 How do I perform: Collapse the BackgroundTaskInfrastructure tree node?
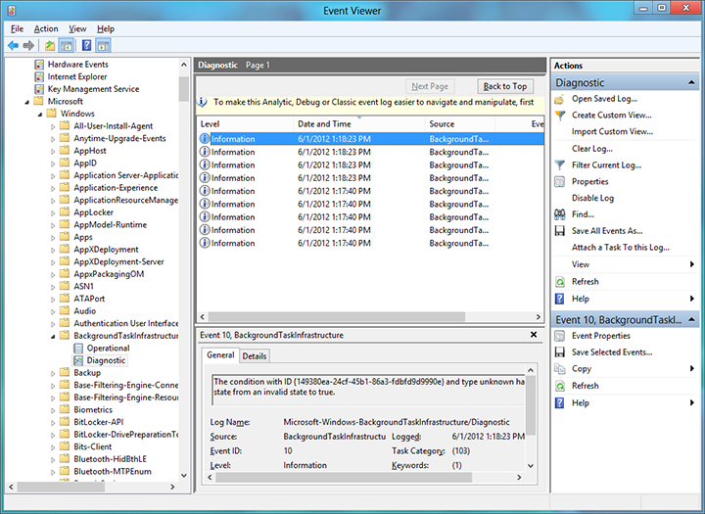coord(53,336)
